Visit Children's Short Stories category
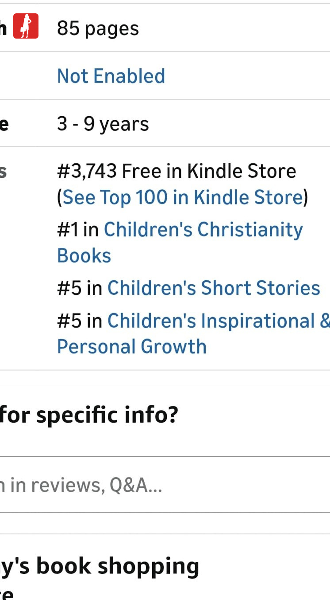The width and height of the screenshot is (330, 600). click(x=214, y=288)
